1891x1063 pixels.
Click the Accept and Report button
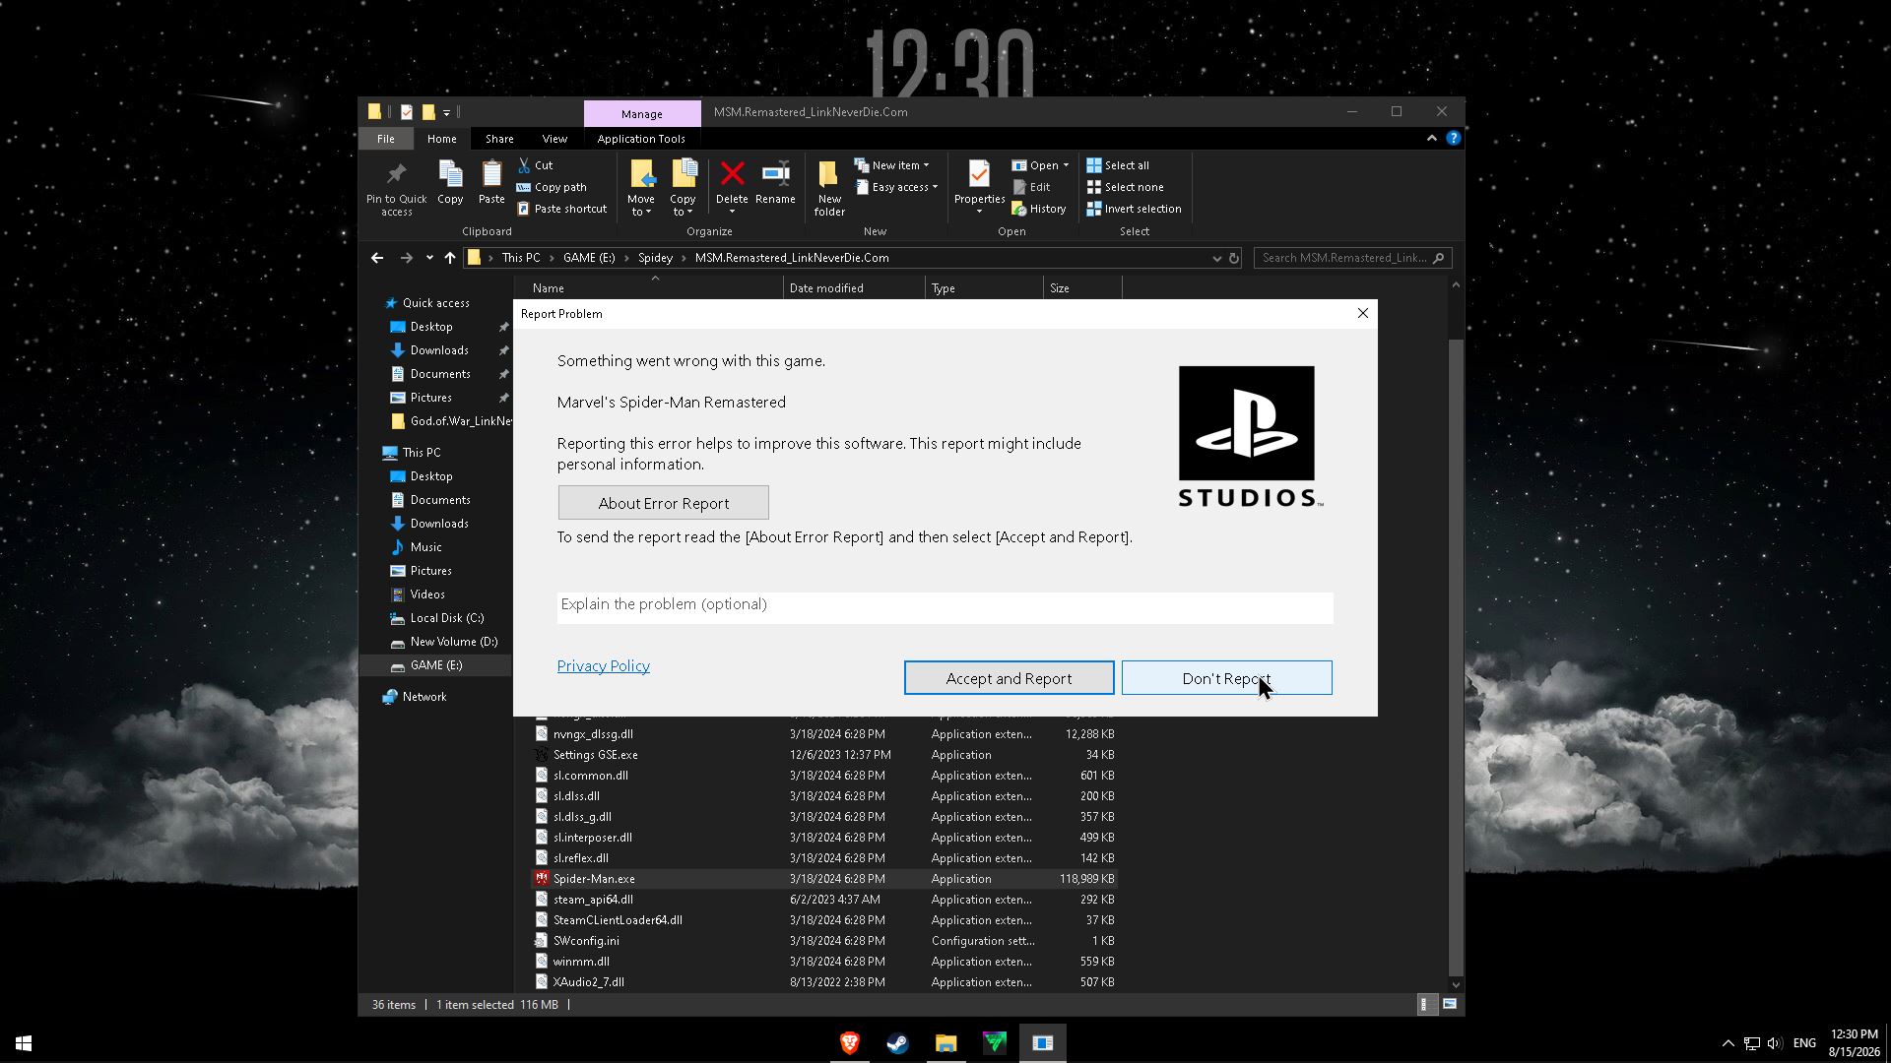[1009, 678]
